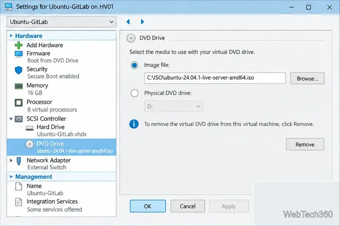Click the Name document icon

click(x=19, y=186)
